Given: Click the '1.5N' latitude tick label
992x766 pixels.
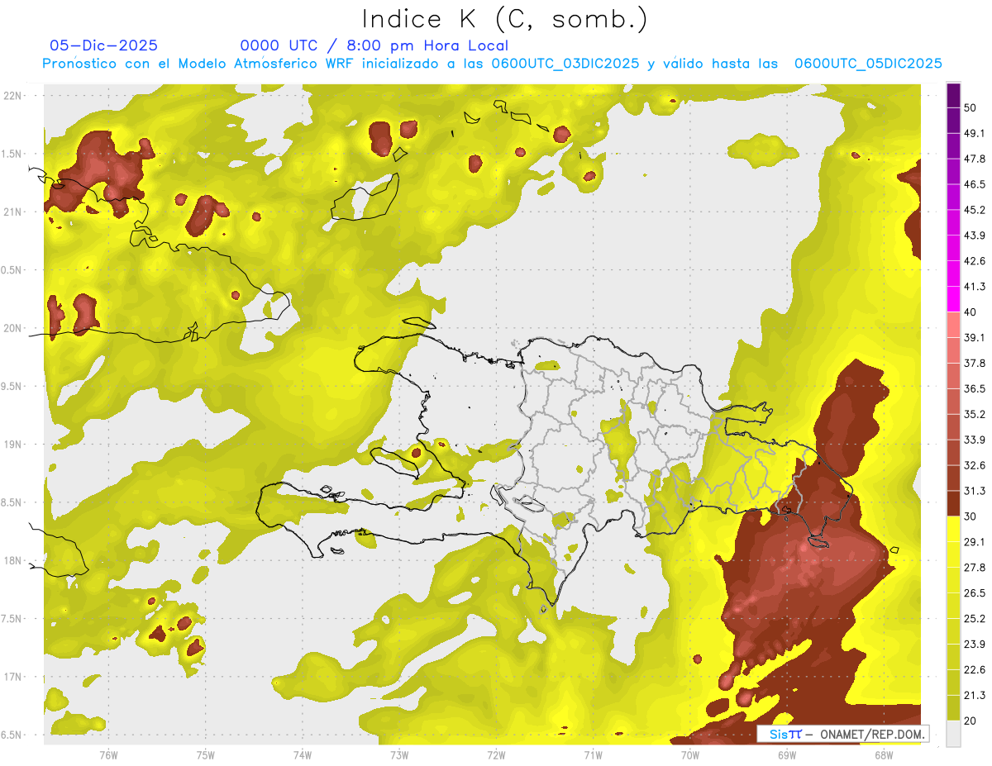Looking at the screenshot, I should (x=13, y=154).
